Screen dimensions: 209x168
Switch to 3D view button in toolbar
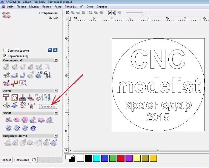[67, 13]
